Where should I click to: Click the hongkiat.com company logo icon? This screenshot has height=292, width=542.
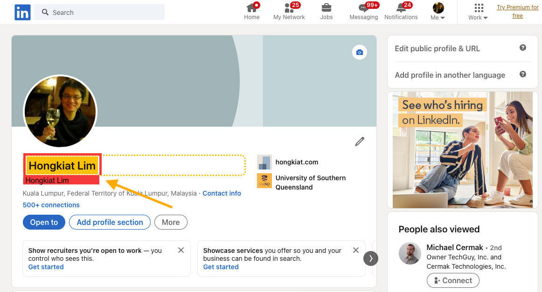coord(264,162)
